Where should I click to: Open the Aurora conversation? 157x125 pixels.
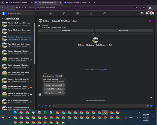coord(17,87)
